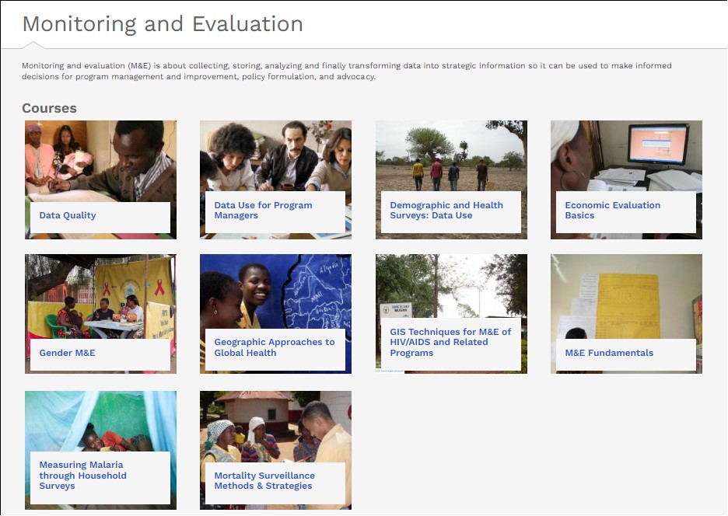Open Mortality Surveillance Methods & Strategies course
This screenshot has height=516, width=728.
(264, 481)
